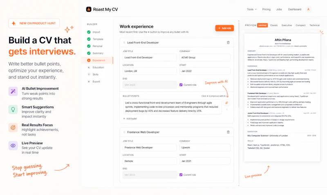This screenshot has height=195, width=327.
Task: Click the Improve with AI bullet icon
Action: click(x=227, y=102)
